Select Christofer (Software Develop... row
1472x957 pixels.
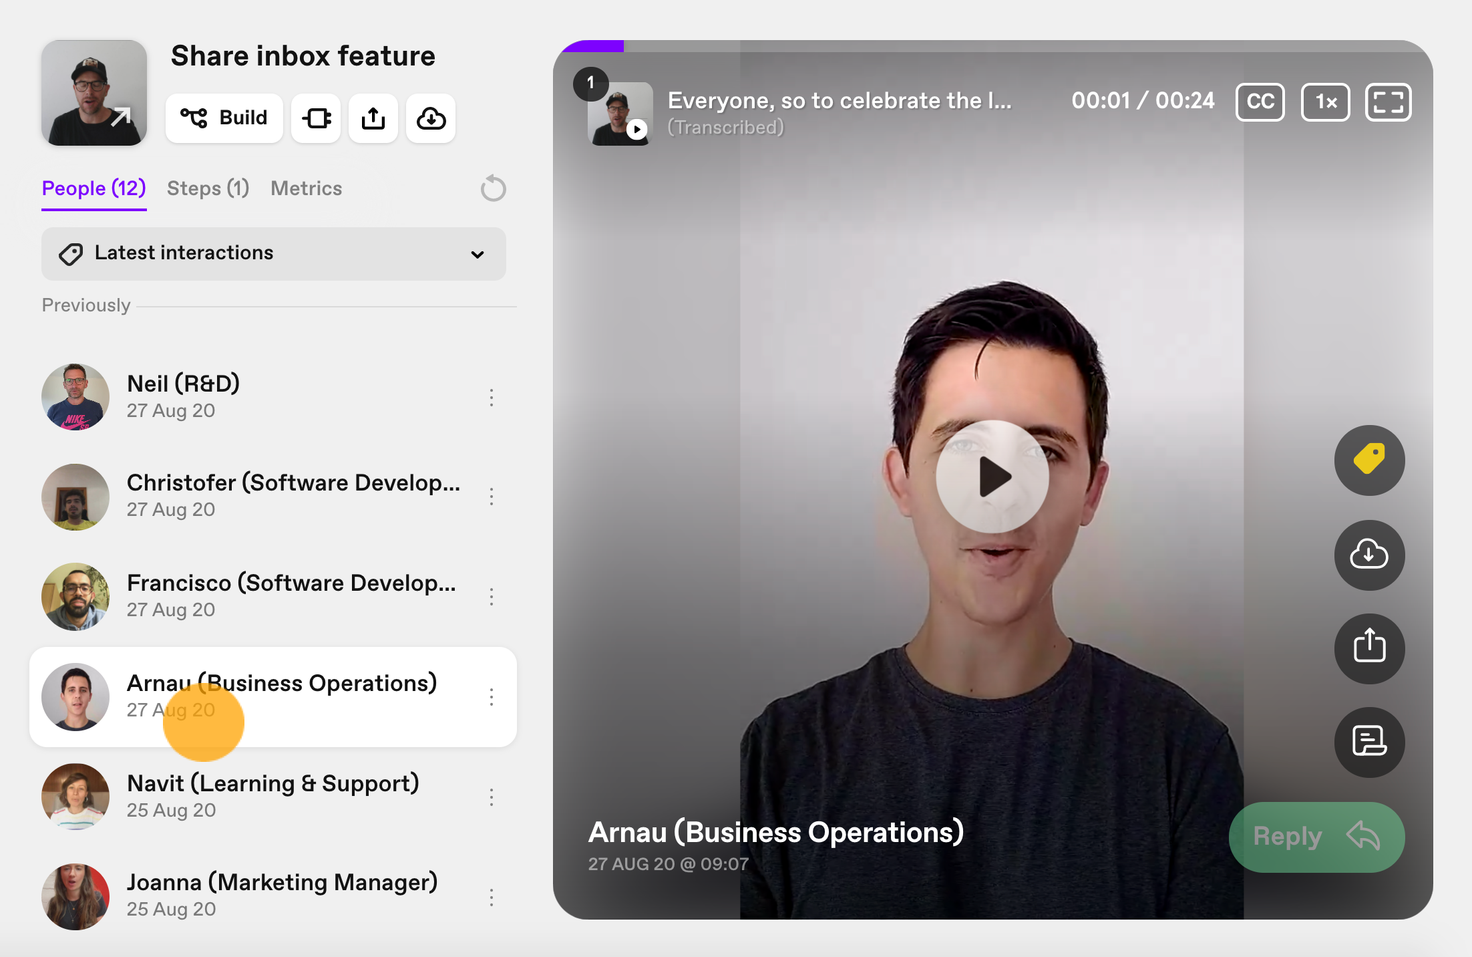coord(272,497)
